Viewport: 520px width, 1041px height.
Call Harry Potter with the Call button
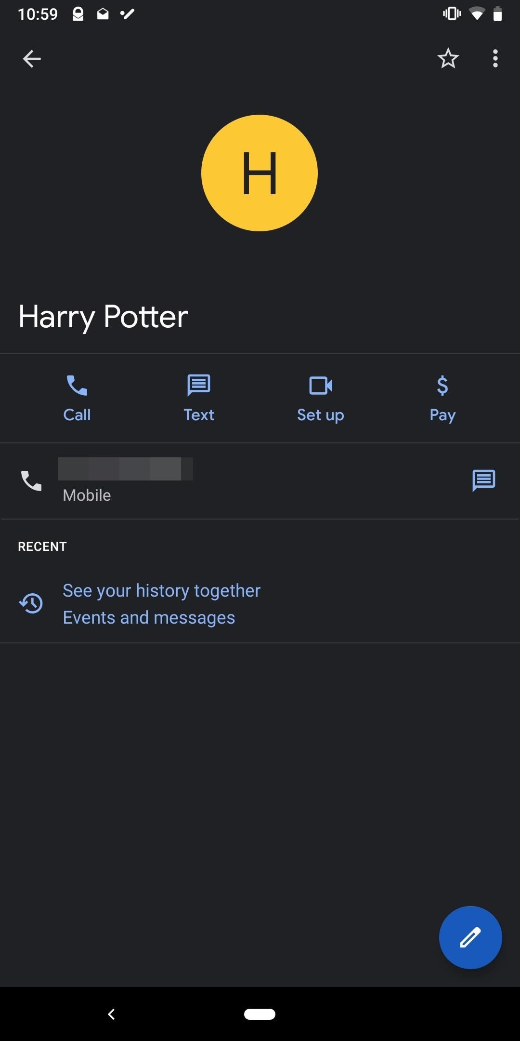click(x=77, y=399)
